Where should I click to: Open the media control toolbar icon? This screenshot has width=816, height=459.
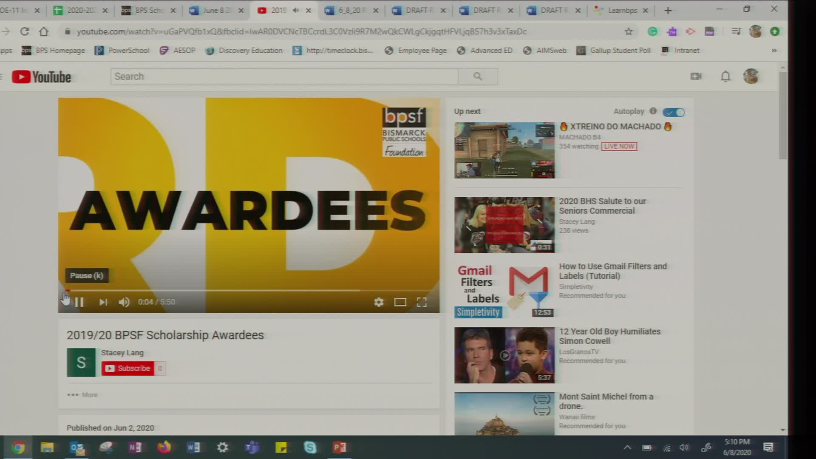736,31
